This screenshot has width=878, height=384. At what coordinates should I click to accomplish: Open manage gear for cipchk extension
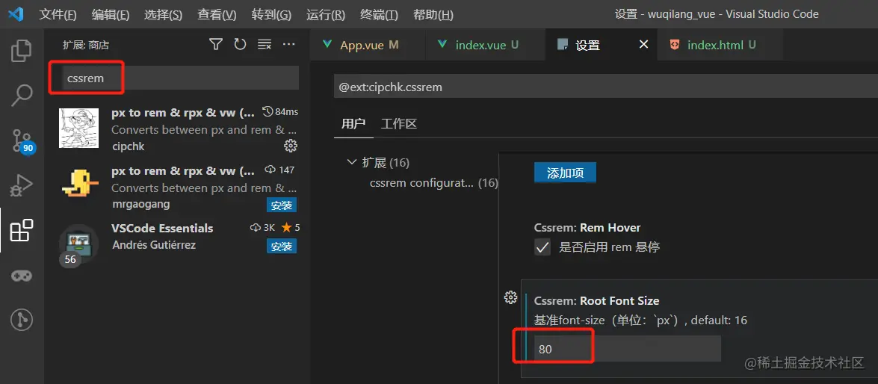tap(290, 146)
